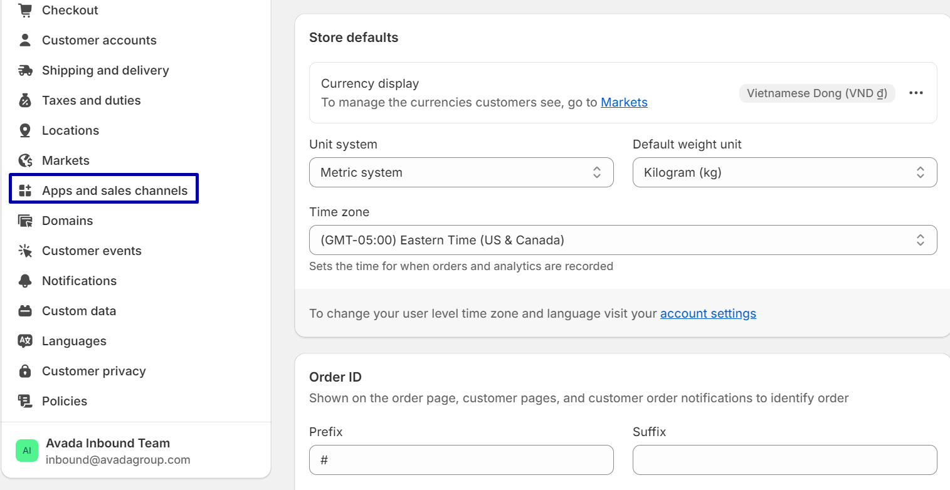Image resolution: width=950 pixels, height=490 pixels.
Task: Click the inbound@avadagroup.com email text
Action: pyautogui.click(x=118, y=459)
